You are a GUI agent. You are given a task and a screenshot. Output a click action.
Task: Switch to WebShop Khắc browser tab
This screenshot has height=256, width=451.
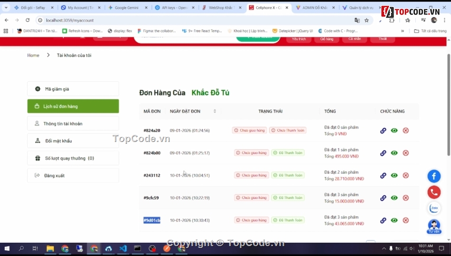[x=221, y=8]
